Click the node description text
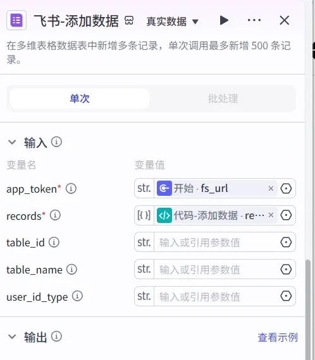Screen dimensions: 315x360 (x=149, y=52)
